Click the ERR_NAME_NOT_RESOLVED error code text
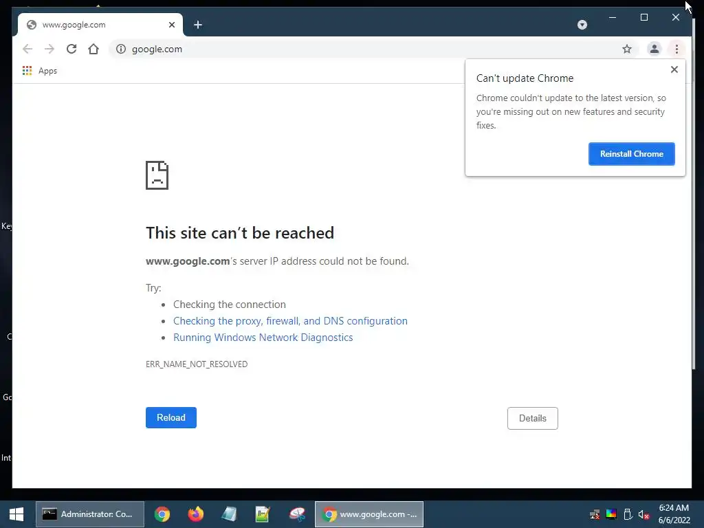Screen dimensions: 704x528 click(x=197, y=364)
